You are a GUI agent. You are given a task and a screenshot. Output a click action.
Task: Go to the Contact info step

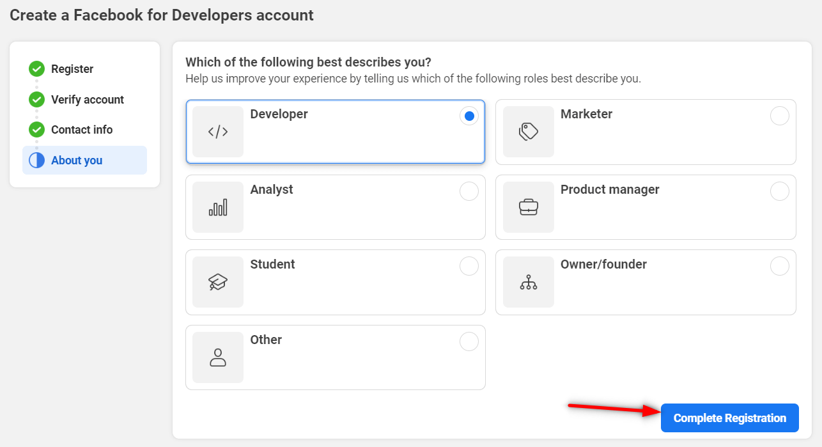[x=82, y=130]
